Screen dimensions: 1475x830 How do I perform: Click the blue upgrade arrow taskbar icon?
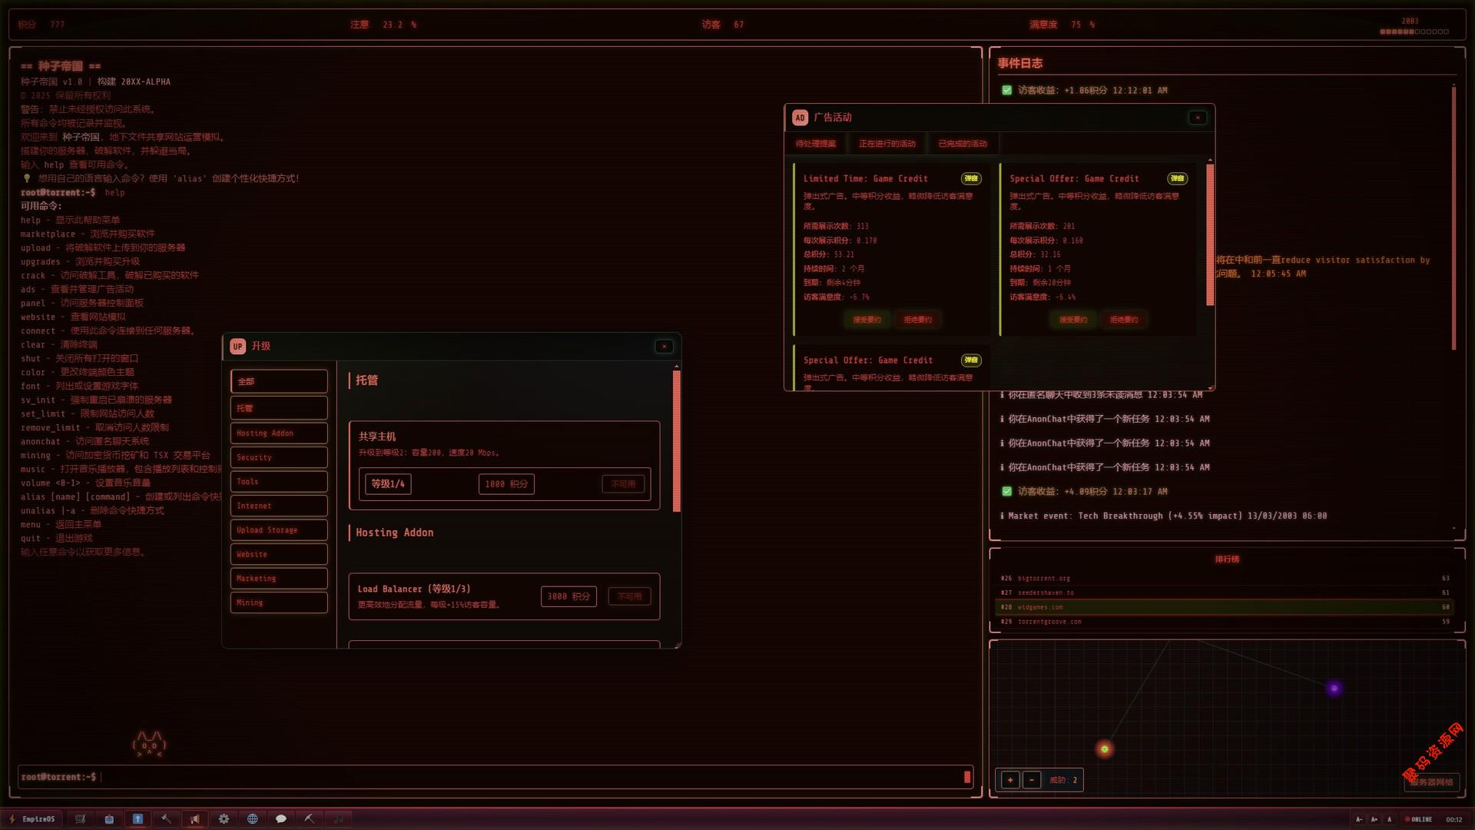coord(138,819)
